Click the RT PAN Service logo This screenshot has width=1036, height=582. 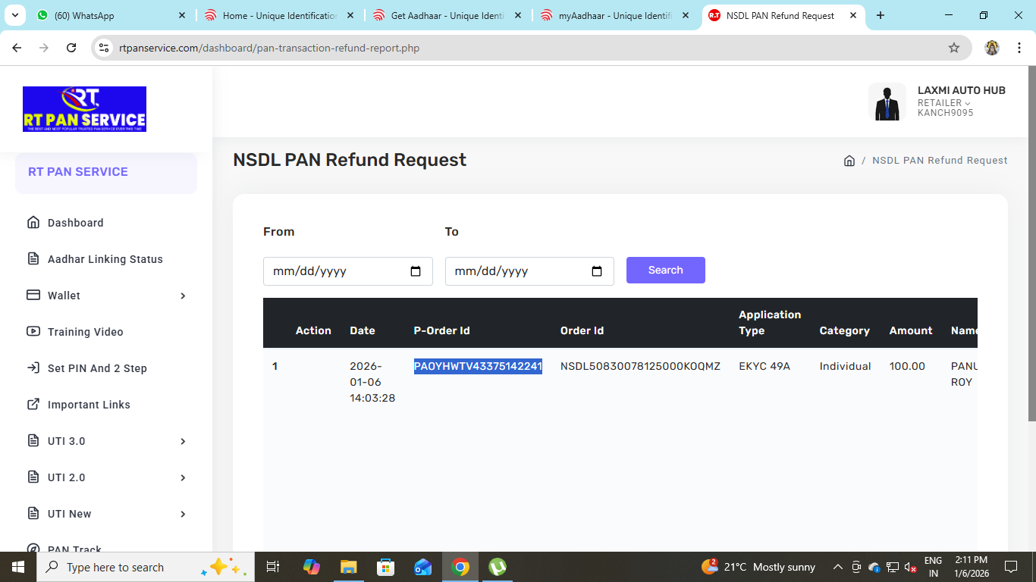point(84,109)
